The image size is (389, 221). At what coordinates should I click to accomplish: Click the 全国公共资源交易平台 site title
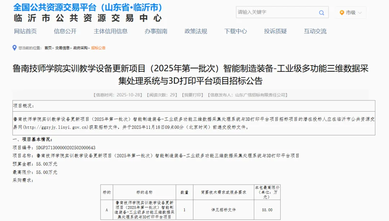tap(88, 7)
